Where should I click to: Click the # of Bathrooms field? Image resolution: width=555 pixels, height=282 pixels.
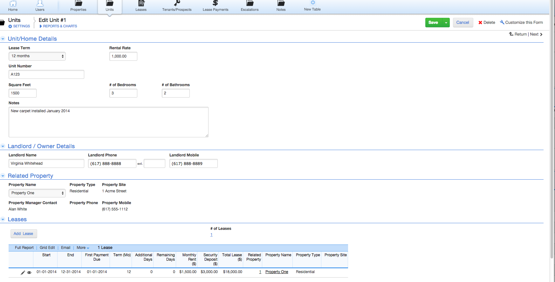point(176,93)
